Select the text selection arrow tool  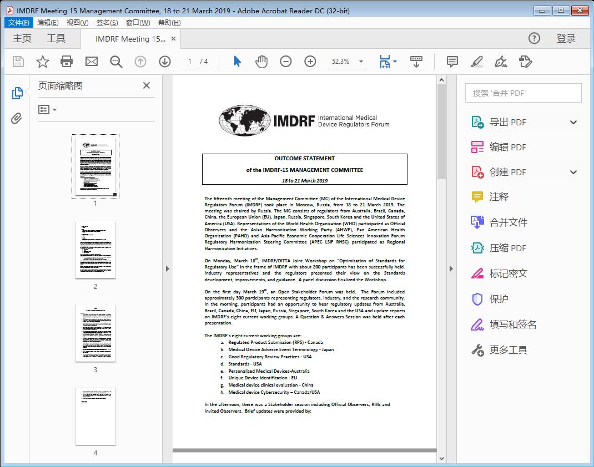[x=236, y=62]
